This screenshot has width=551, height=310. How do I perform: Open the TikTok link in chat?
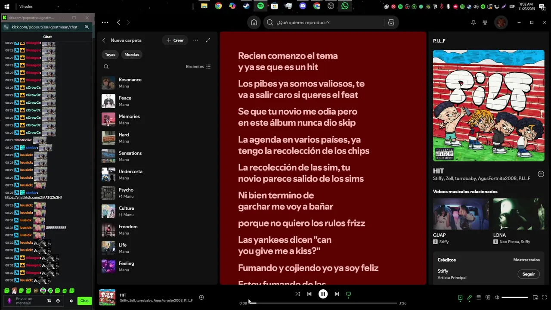click(34, 198)
